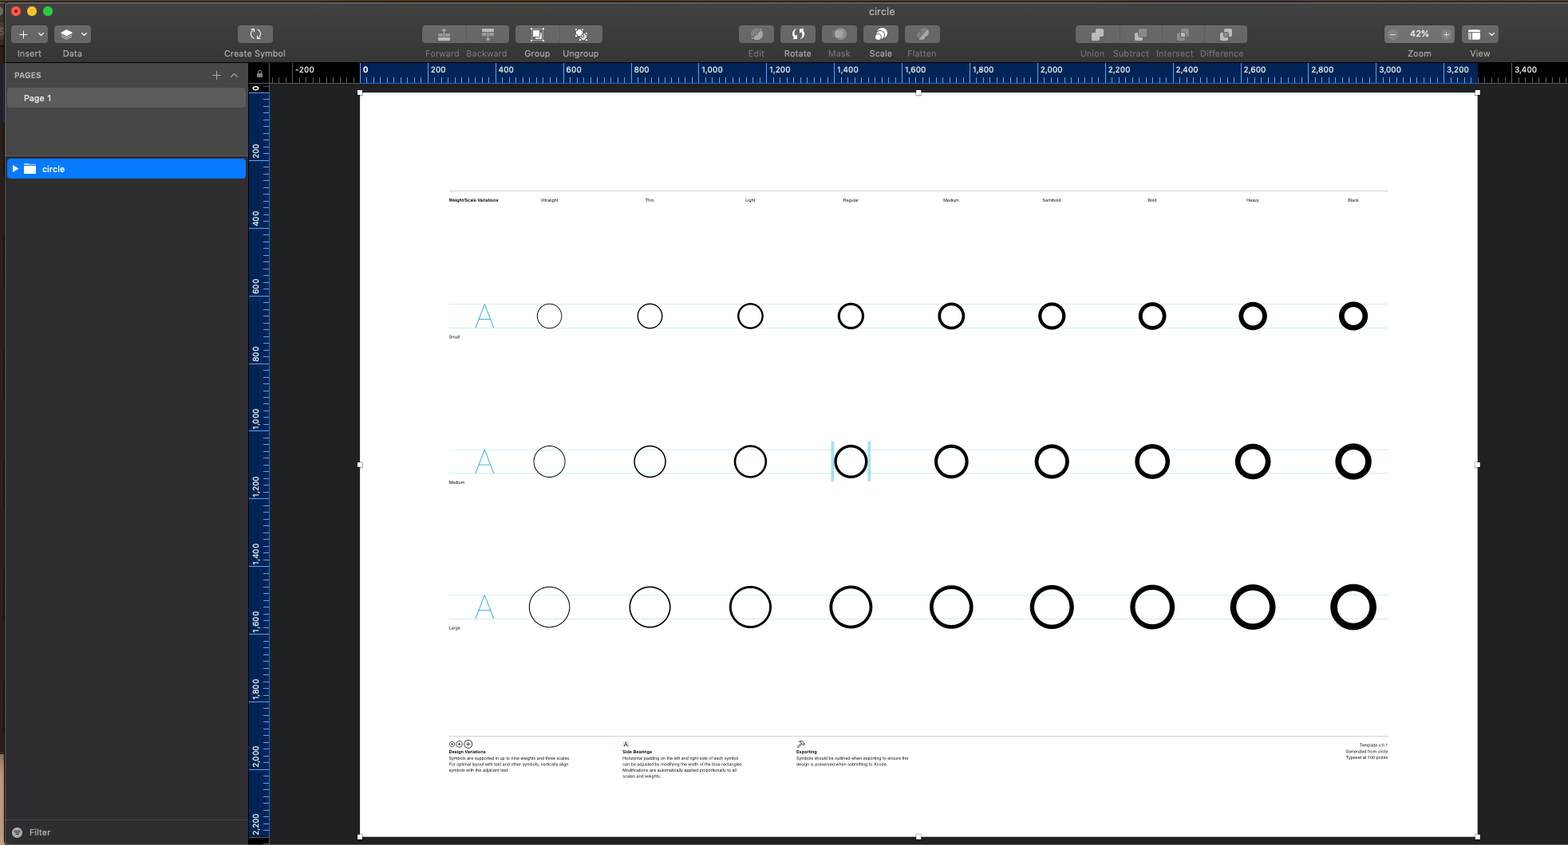This screenshot has height=845, width=1568.
Task: Select the Medium weight Medium-scale circle
Action: (951, 462)
